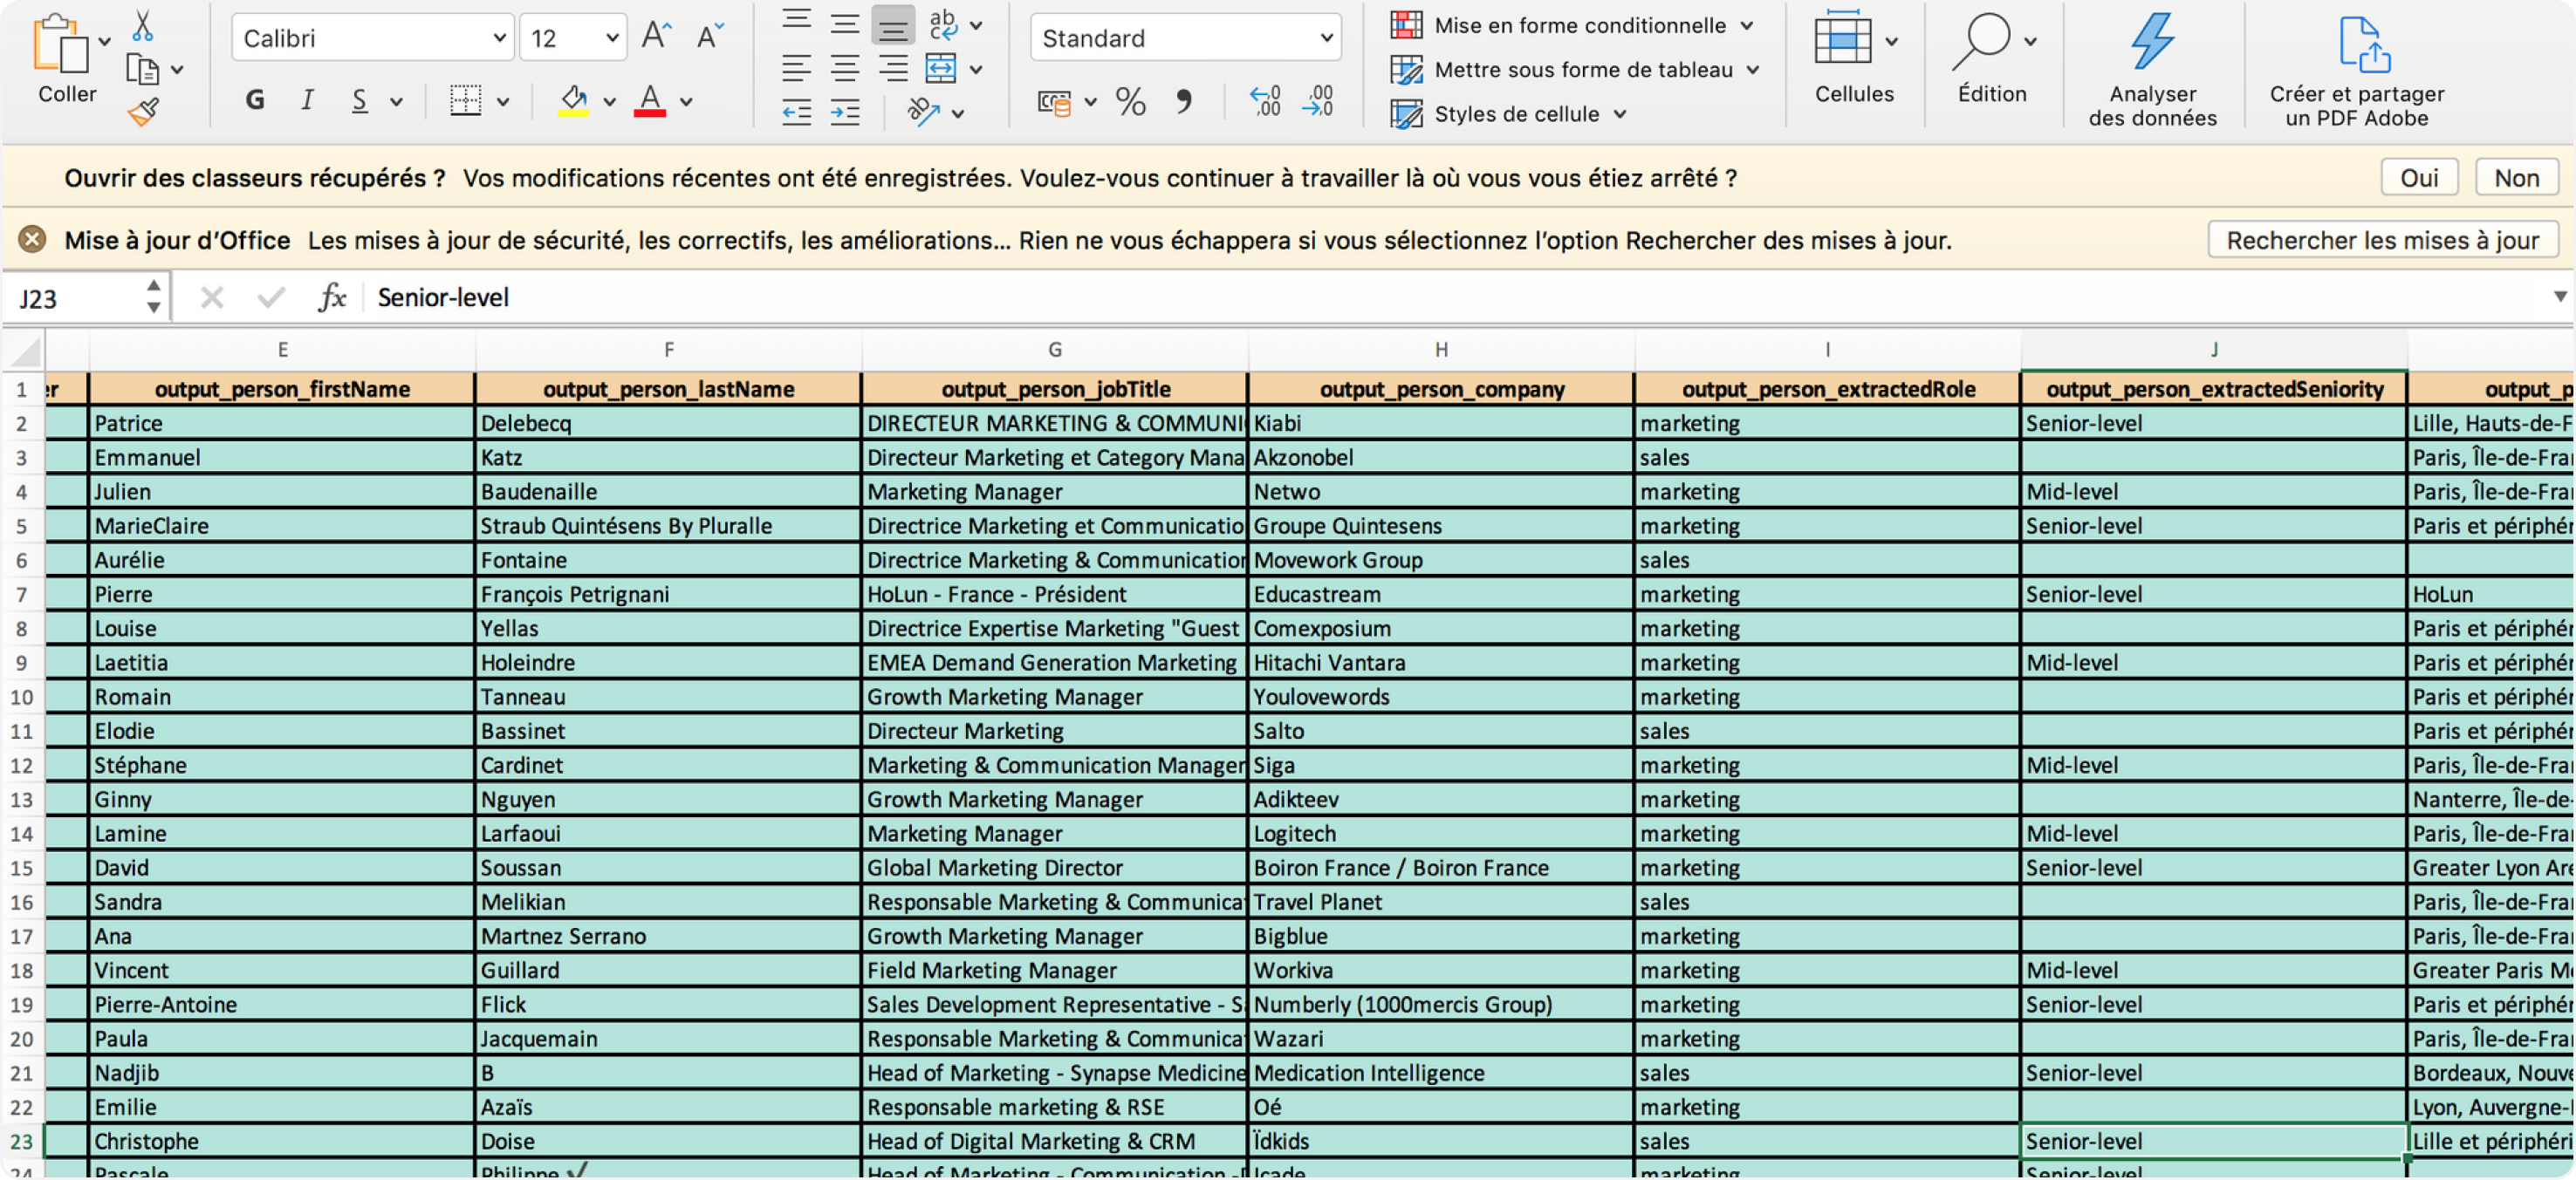2576x1180 pixels.
Task: Align text to top icon
Action: point(796,20)
